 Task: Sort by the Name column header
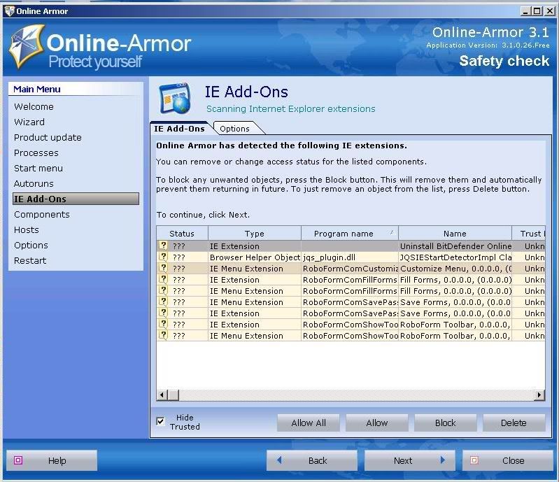click(x=455, y=234)
